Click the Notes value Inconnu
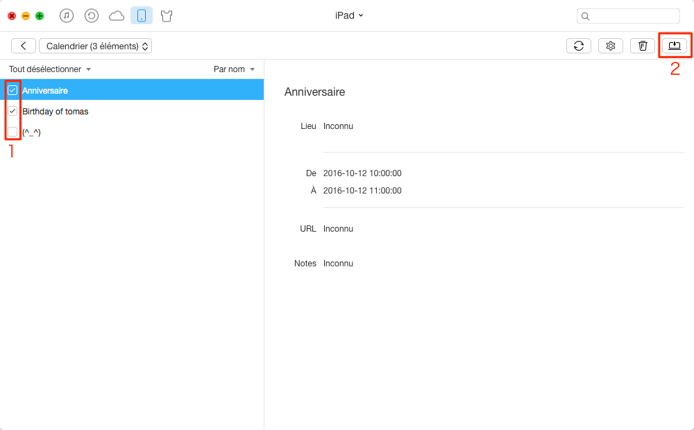Viewport: 694px width, 430px height. [338, 264]
